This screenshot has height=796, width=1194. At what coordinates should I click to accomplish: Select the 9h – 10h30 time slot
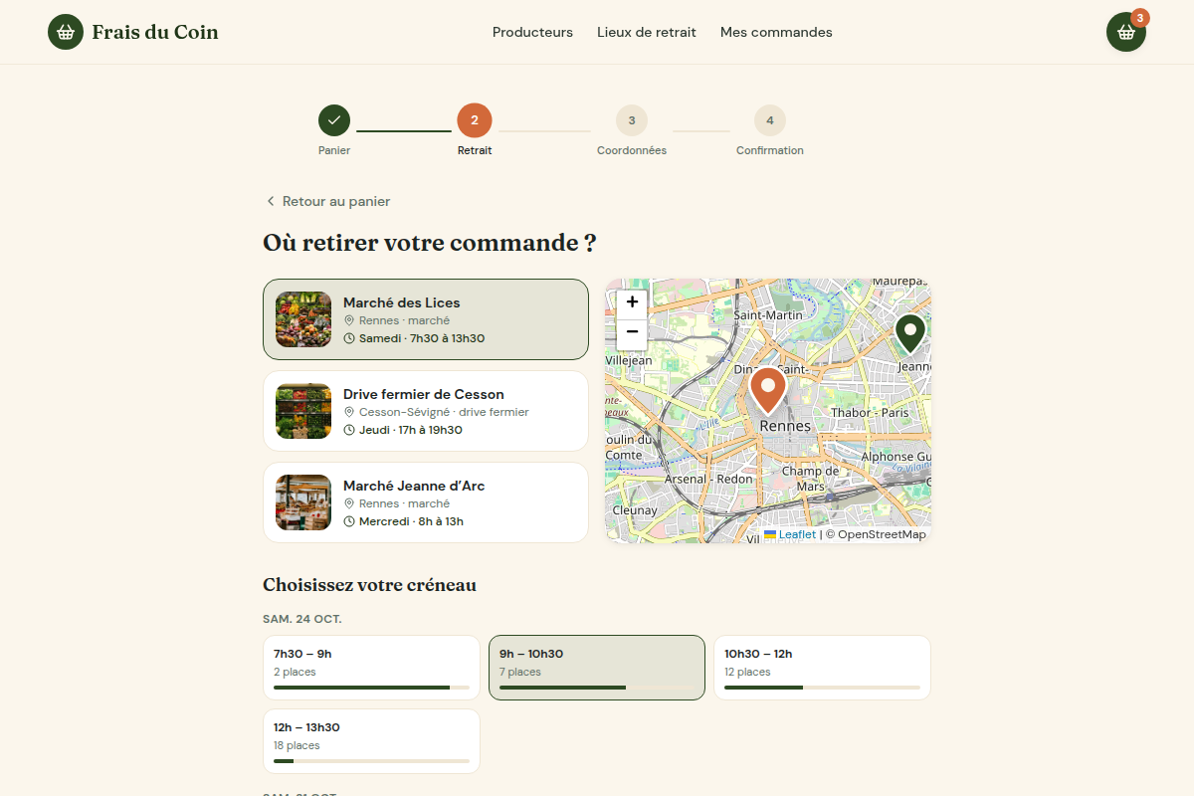[597, 668]
